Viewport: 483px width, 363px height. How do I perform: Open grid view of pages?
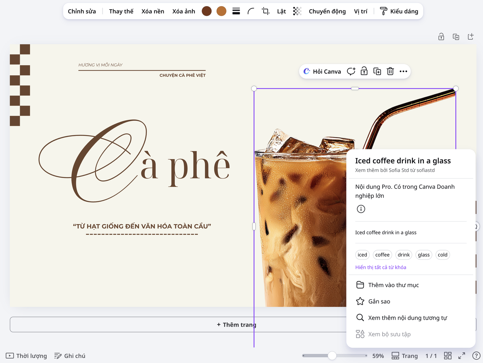pyautogui.click(x=448, y=356)
